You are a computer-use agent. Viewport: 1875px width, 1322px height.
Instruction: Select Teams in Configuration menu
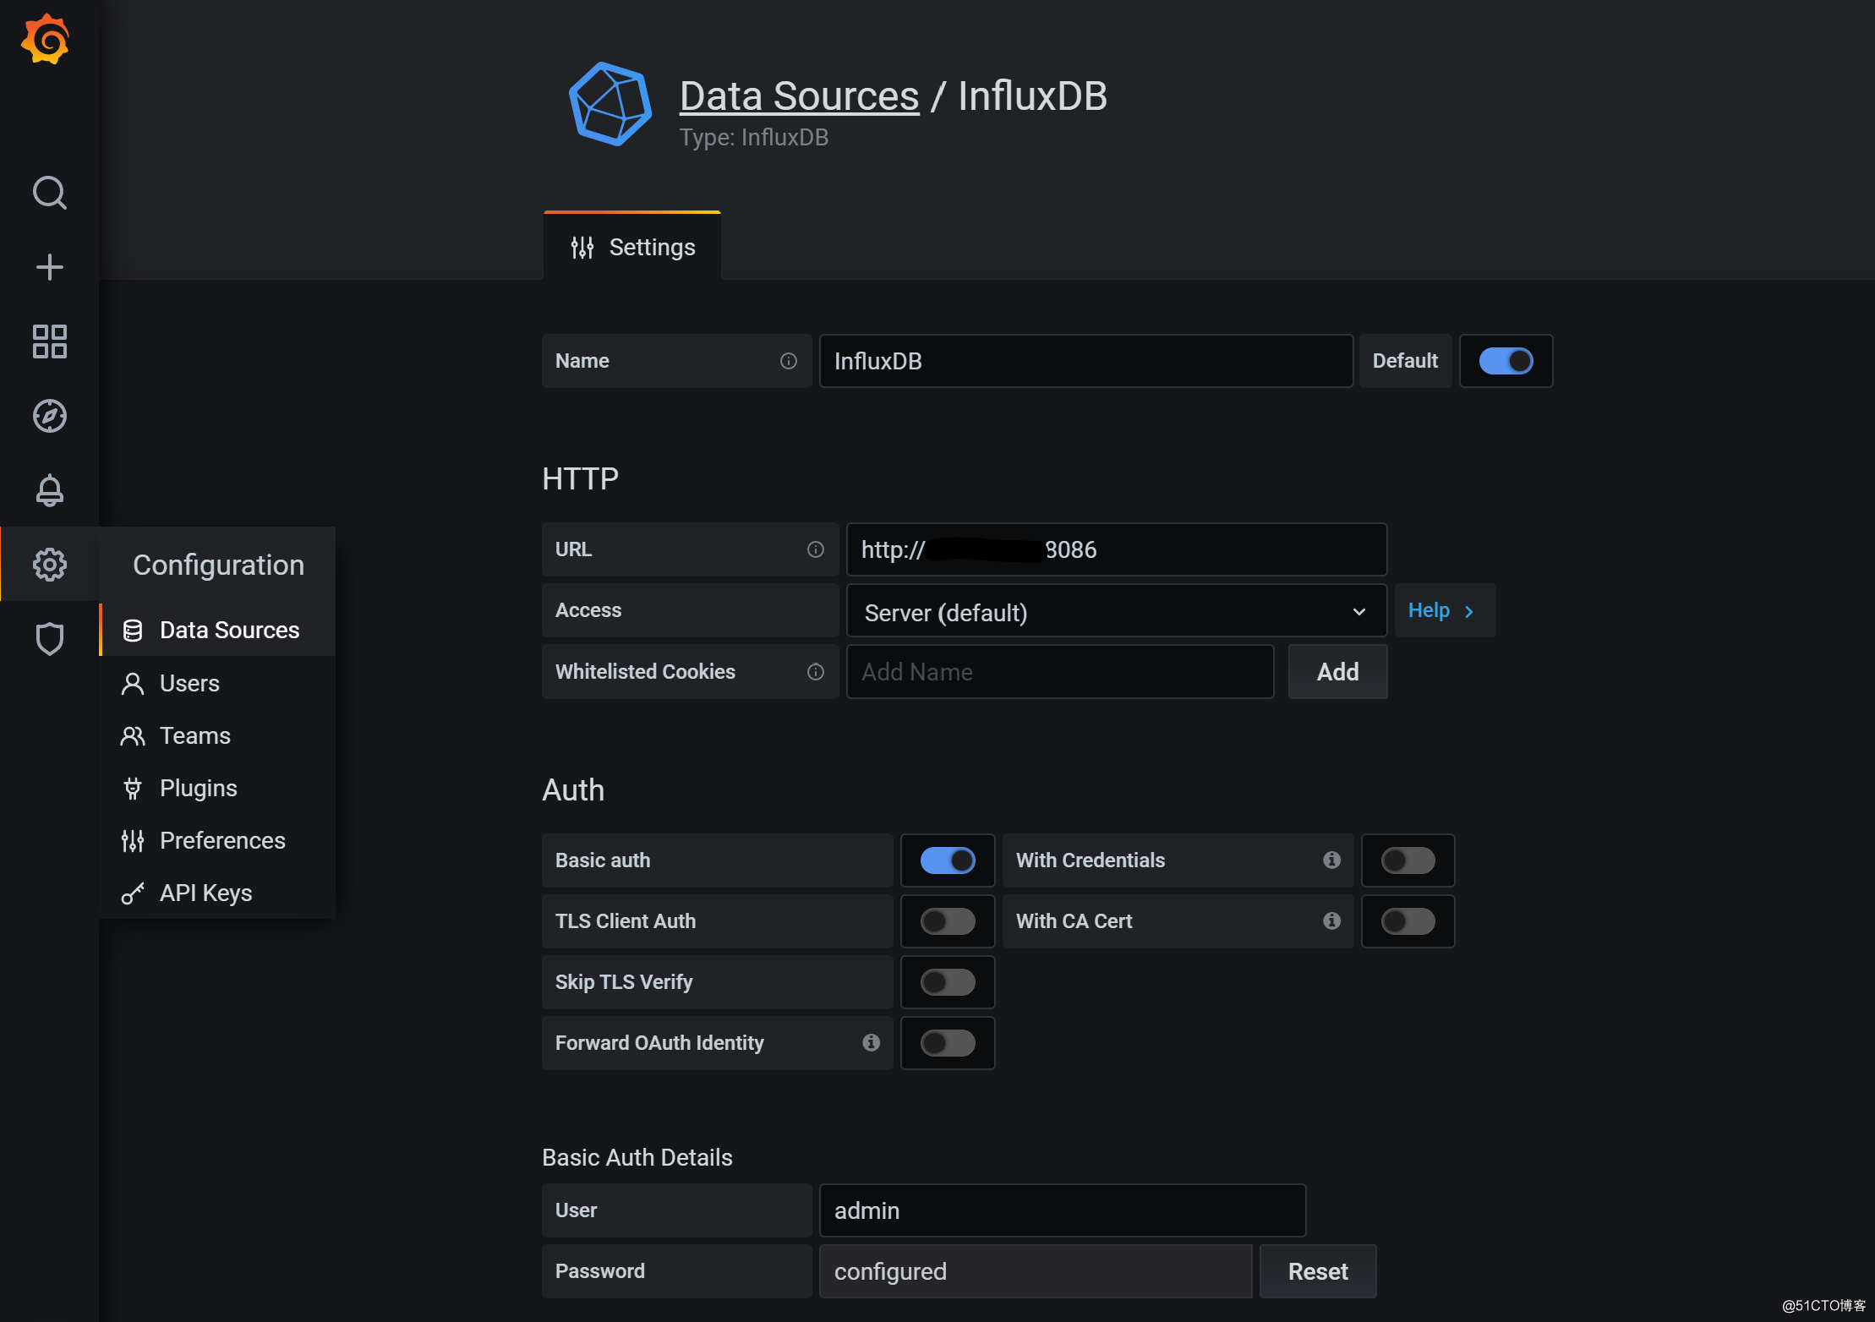tap(217, 735)
